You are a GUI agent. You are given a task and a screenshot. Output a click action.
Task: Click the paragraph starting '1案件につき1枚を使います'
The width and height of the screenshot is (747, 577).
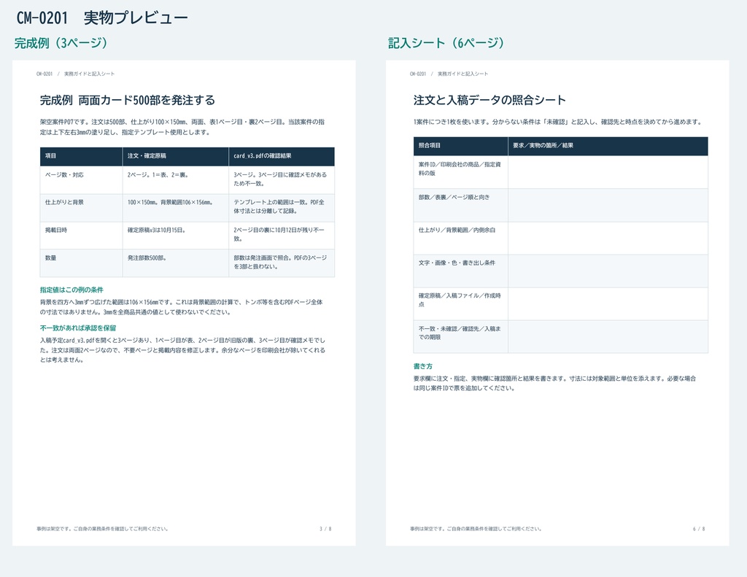click(x=558, y=122)
